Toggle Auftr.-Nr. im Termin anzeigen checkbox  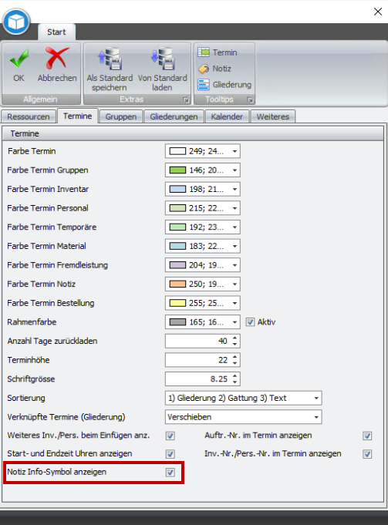367,436
